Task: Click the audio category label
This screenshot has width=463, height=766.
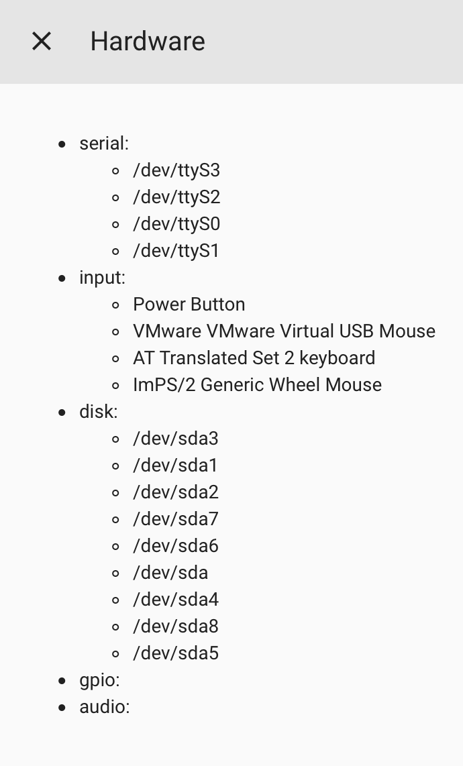Action: pyautogui.click(x=105, y=706)
